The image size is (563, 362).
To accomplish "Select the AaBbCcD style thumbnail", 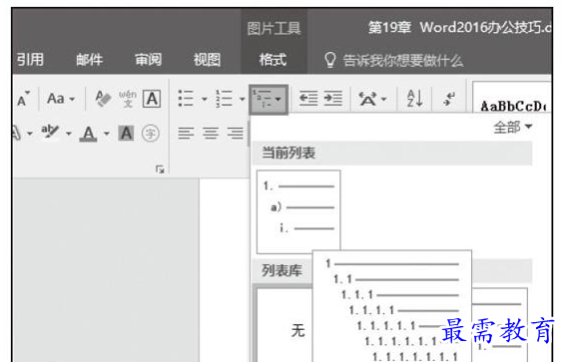I will pos(512,98).
